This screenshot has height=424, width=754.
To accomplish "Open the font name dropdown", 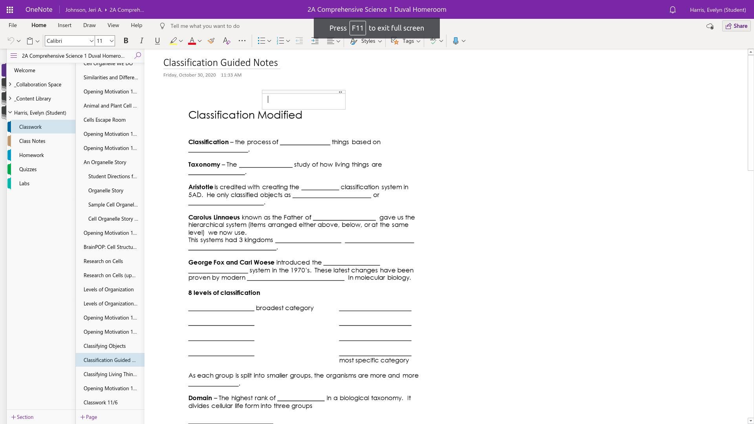I will 91,41.
